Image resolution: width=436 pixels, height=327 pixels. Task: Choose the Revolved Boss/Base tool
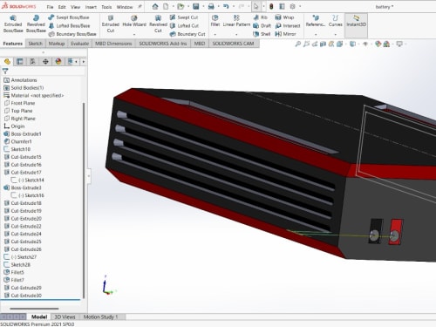[36, 24]
